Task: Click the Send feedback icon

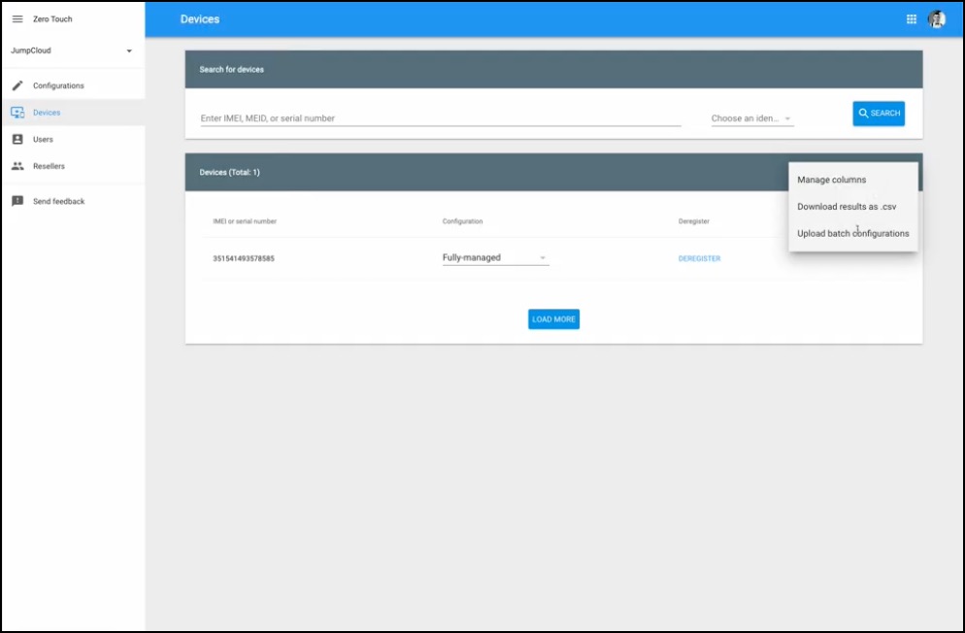Action: click(17, 201)
